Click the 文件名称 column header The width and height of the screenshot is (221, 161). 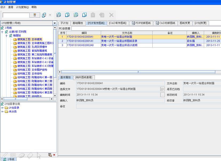[x=127, y=33]
